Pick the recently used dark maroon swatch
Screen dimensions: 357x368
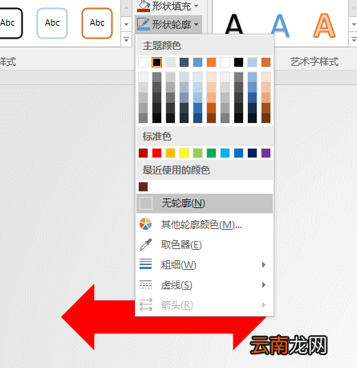(x=143, y=186)
